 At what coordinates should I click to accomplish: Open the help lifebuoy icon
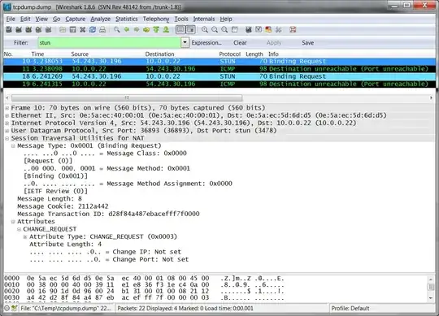coord(293,29)
